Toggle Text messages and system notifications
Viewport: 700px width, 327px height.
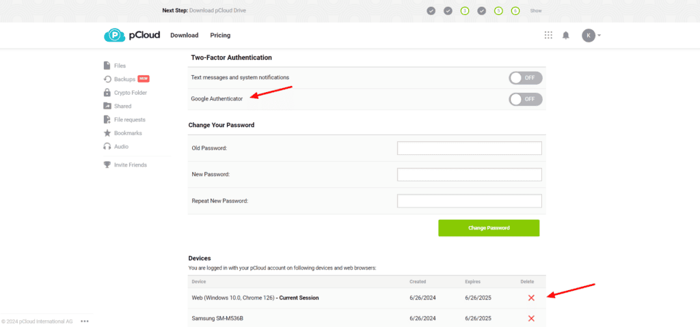[526, 78]
